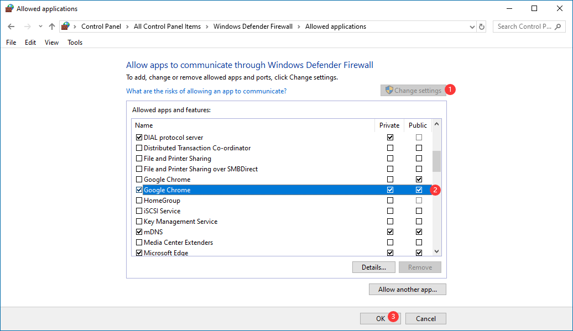Click the scroll-down arrow of the apps list
This screenshot has height=331, width=573.
click(x=436, y=251)
